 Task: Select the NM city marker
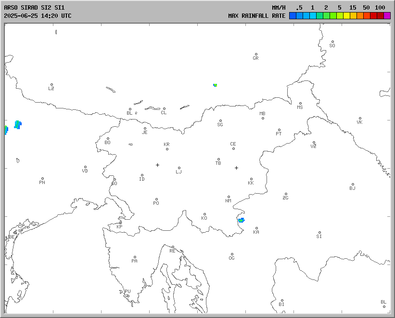click(x=229, y=197)
